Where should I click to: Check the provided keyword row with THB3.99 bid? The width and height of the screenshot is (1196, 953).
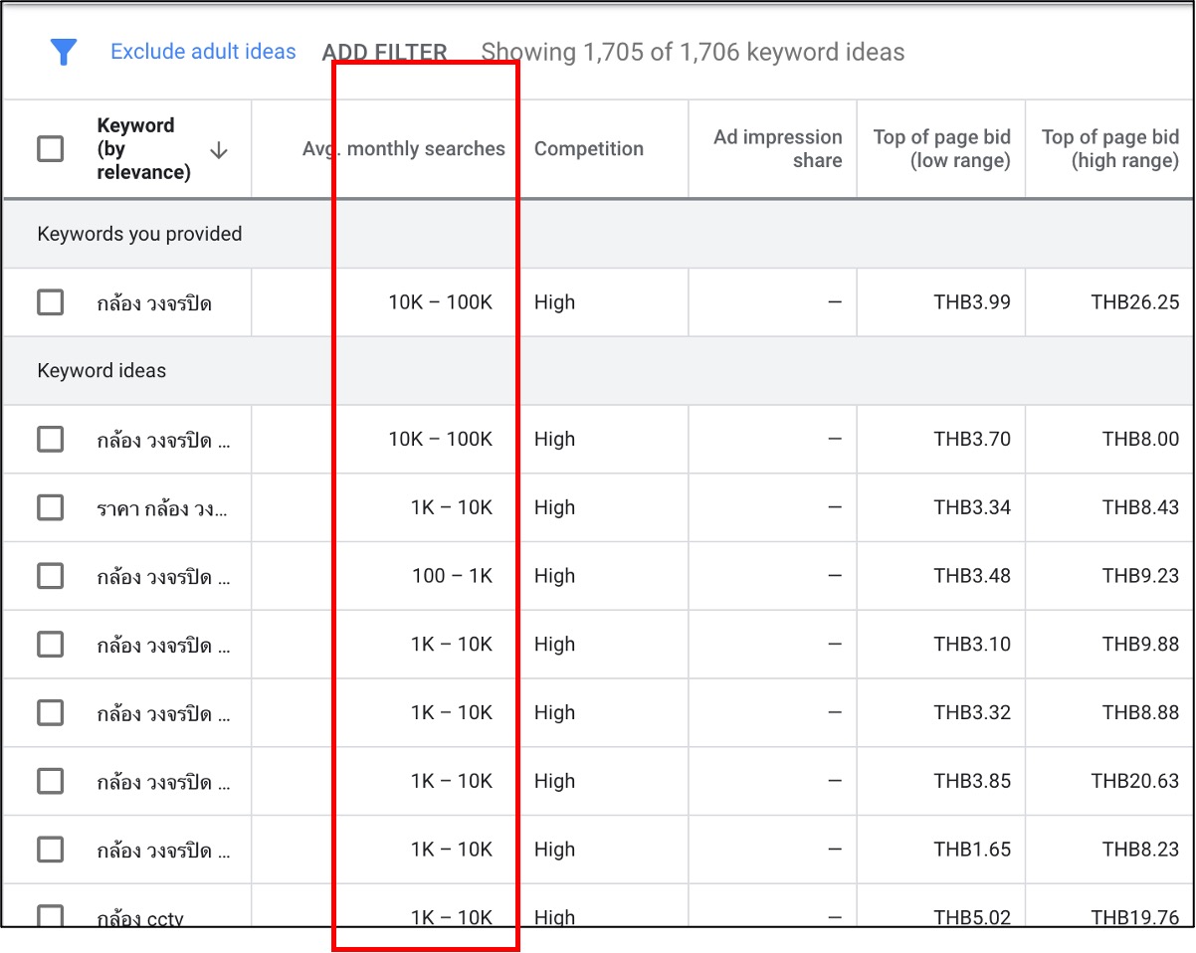pos(50,302)
